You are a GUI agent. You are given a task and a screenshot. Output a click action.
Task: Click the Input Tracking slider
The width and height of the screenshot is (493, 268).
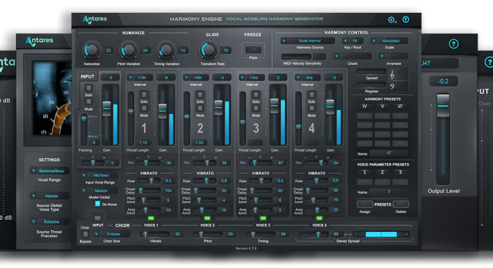pyautogui.click(x=84, y=130)
